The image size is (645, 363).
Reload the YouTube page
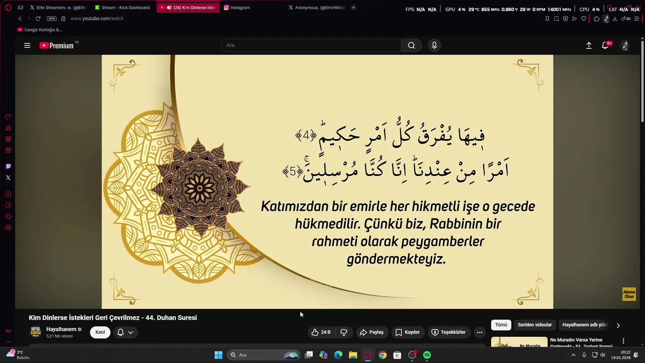(x=38, y=19)
